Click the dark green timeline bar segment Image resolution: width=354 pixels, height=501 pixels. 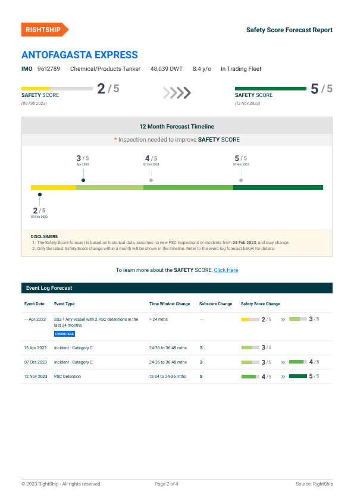(278, 187)
